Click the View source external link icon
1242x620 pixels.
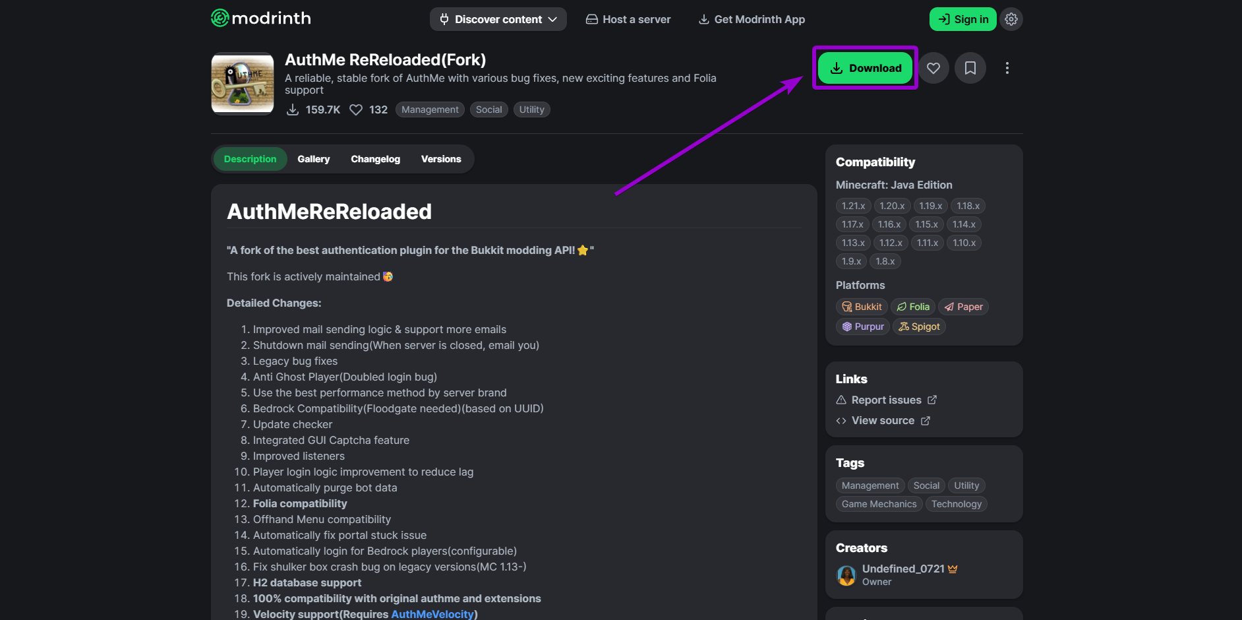coord(926,421)
